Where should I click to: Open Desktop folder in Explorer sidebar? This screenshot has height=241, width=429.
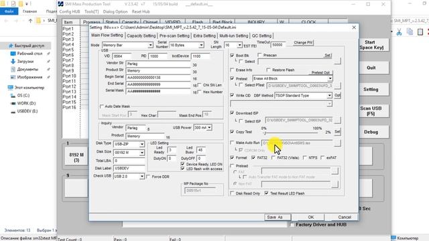(x=29, y=54)
